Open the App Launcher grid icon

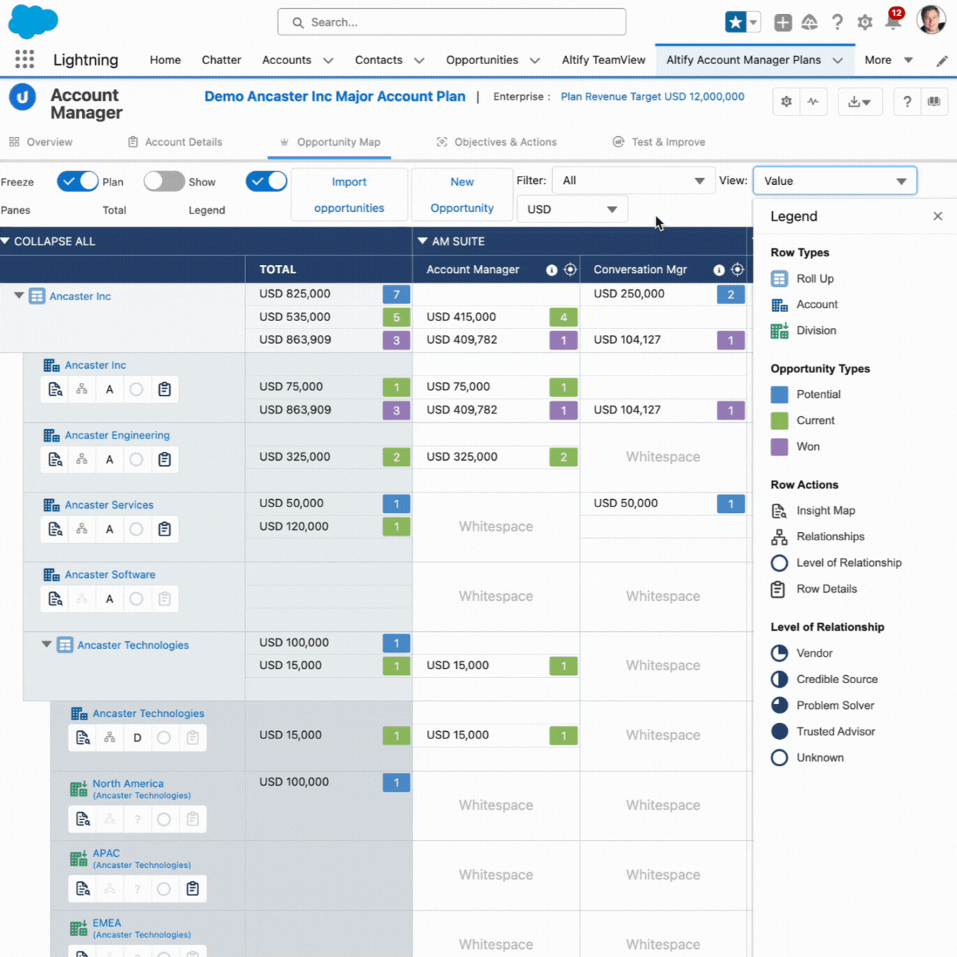point(24,60)
